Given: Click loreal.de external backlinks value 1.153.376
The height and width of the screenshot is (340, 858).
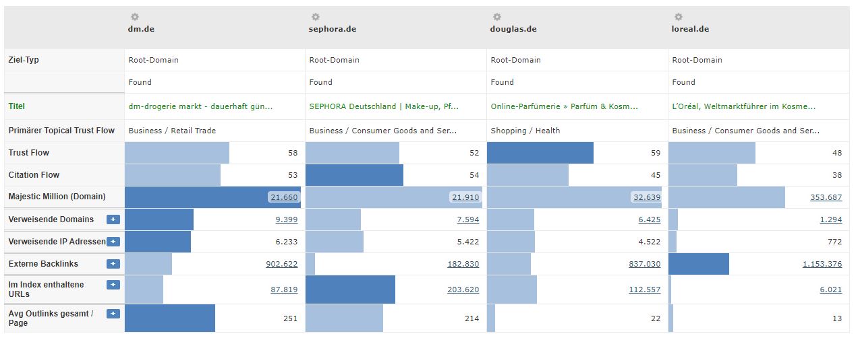Looking at the screenshot, I should [822, 264].
